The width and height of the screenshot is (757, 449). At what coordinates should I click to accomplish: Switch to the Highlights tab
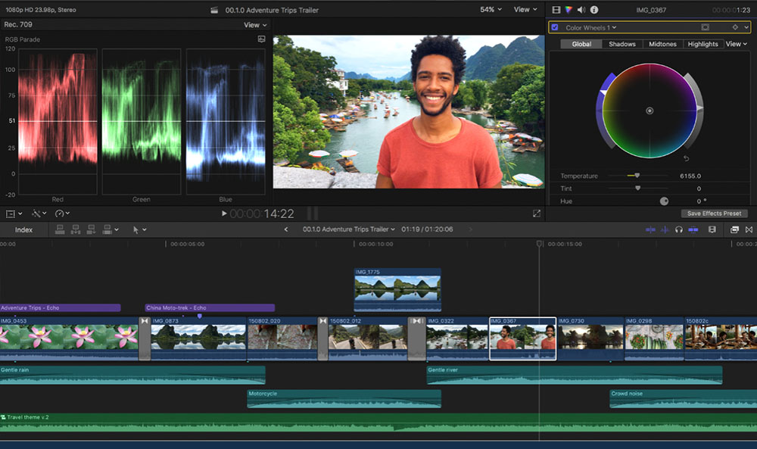click(702, 43)
